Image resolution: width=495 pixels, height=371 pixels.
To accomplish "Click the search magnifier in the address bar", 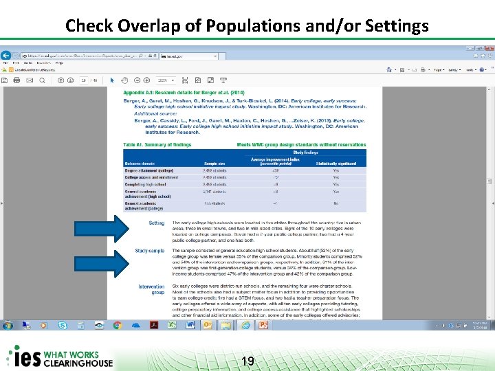I will (x=140, y=56).
